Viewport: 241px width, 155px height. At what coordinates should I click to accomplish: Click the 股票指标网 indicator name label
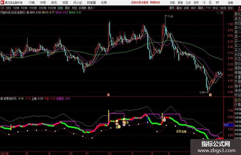(x=10, y=98)
